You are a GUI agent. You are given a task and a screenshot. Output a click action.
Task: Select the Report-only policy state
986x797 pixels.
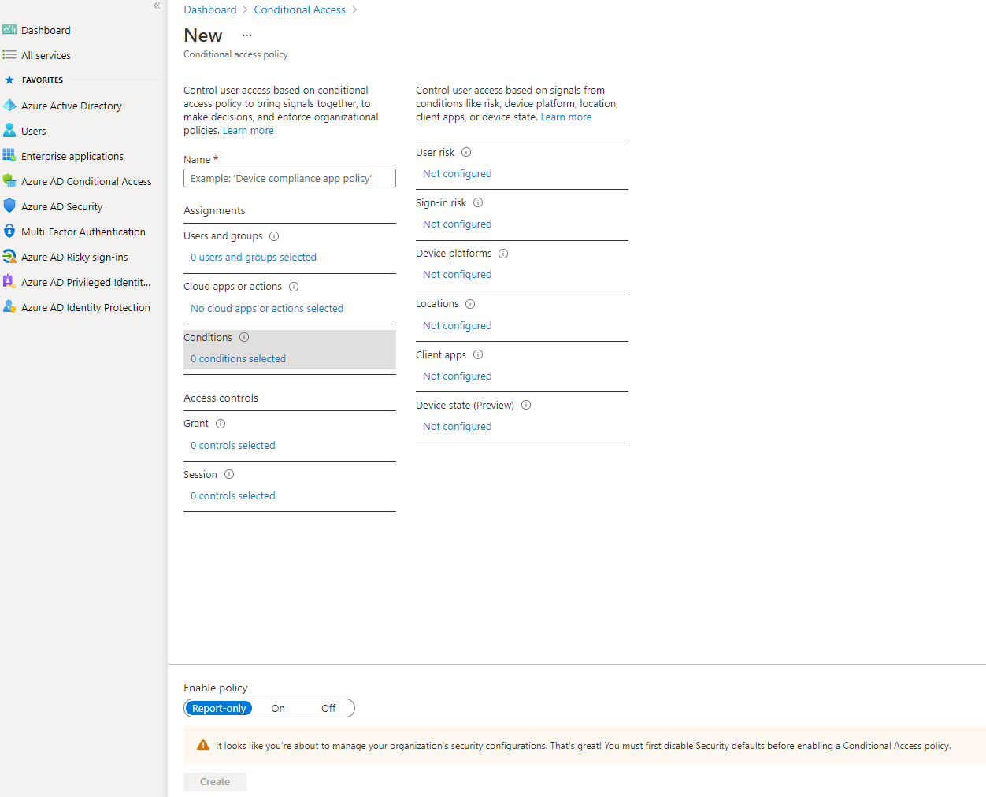click(x=219, y=708)
